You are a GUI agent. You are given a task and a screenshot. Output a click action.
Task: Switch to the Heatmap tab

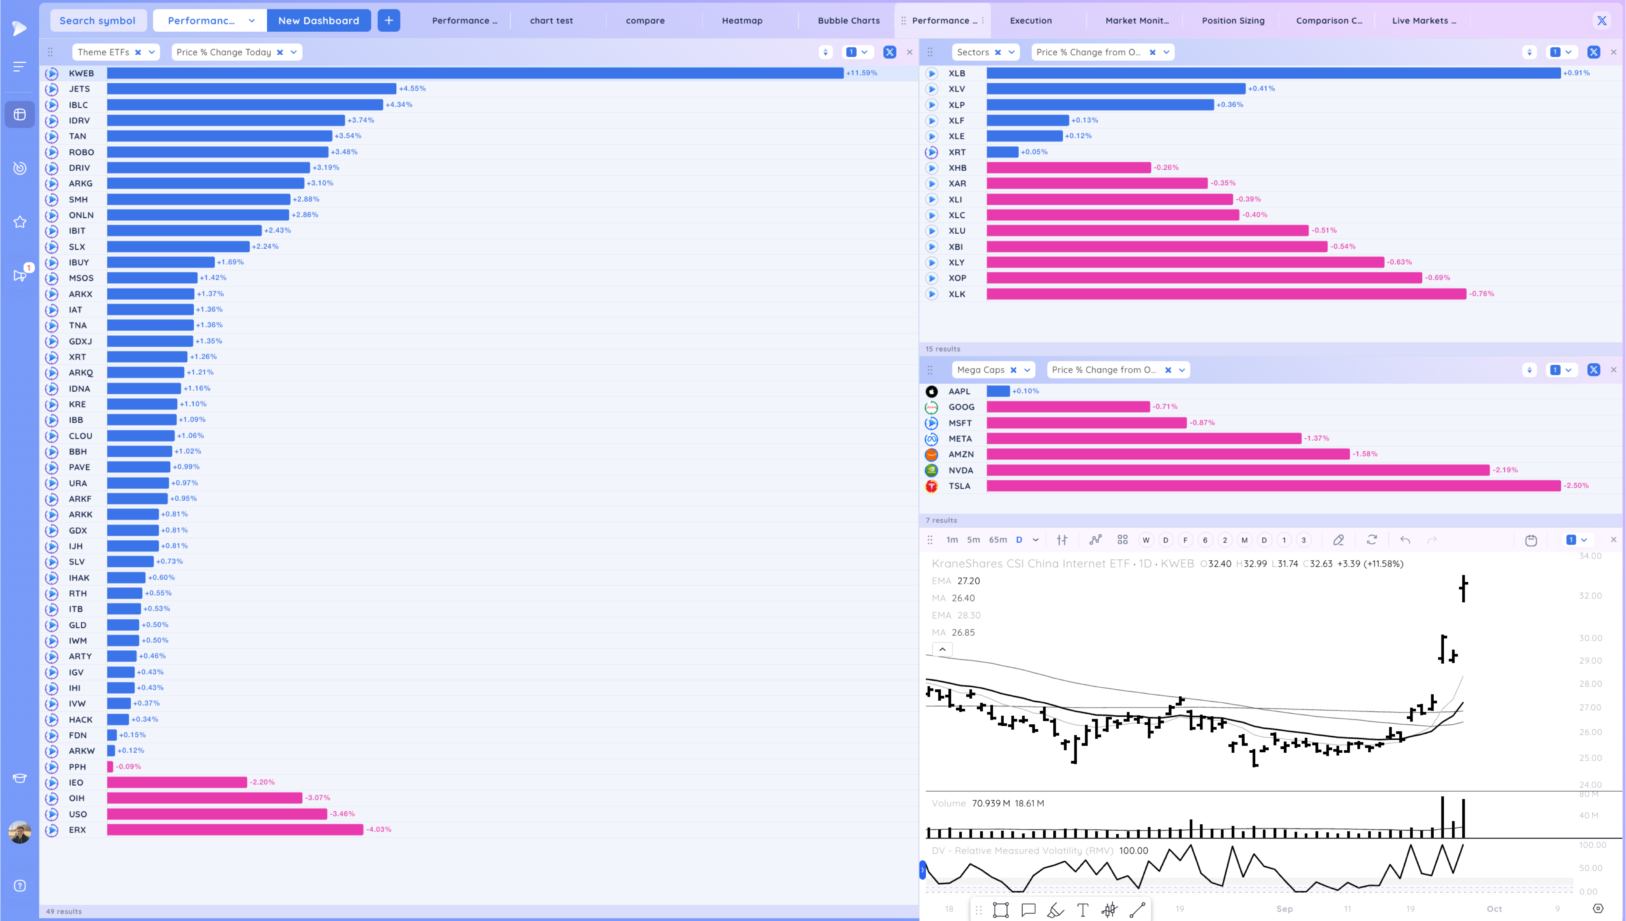click(742, 20)
